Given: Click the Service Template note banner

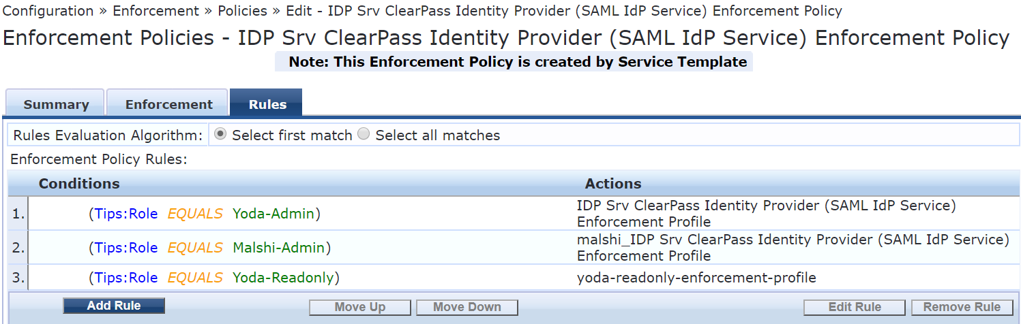Looking at the screenshot, I should point(514,62).
